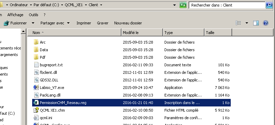
Task: Expand the Partager avec dropdown
Action: 68,23
